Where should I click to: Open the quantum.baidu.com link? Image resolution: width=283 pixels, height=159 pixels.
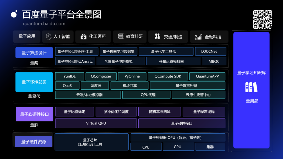click(44, 24)
